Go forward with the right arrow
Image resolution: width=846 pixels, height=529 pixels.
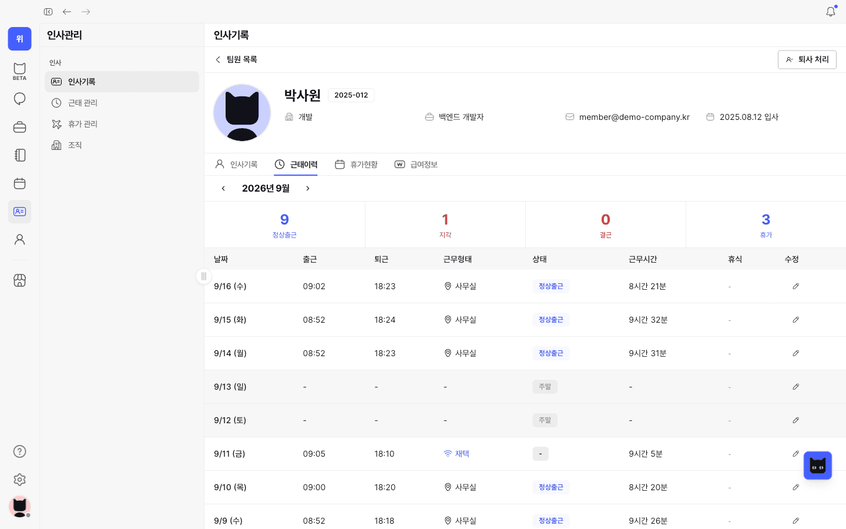point(86,12)
